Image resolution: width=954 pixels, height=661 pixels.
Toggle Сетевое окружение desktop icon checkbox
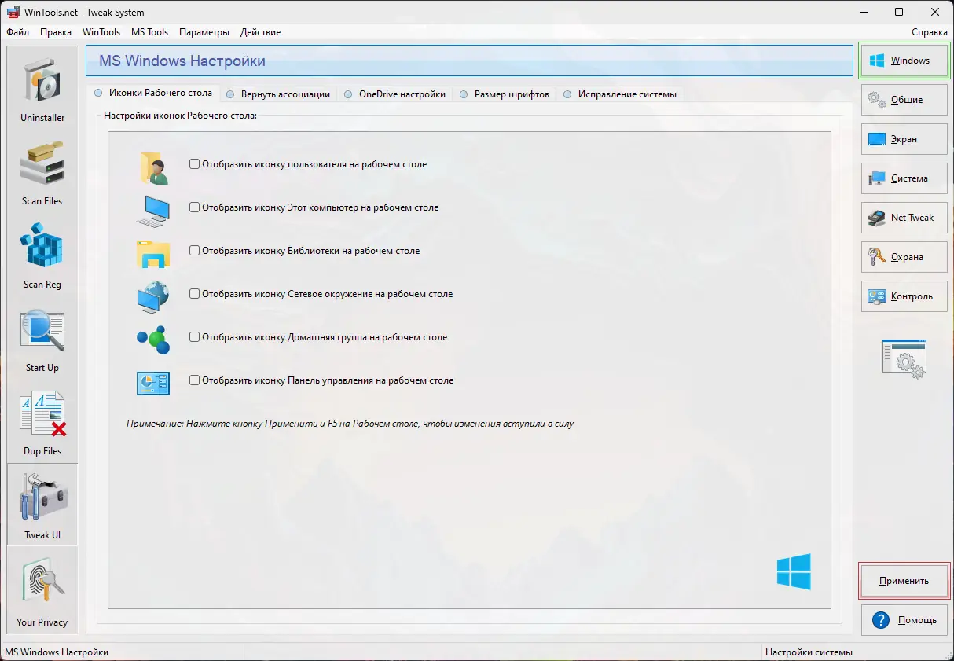point(194,294)
